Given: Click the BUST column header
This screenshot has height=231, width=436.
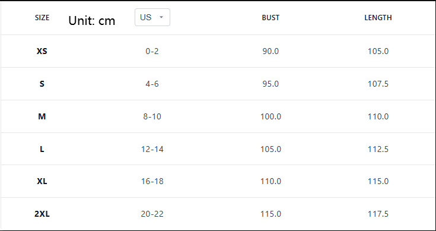Looking at the screenshot, I should (270, 18).
